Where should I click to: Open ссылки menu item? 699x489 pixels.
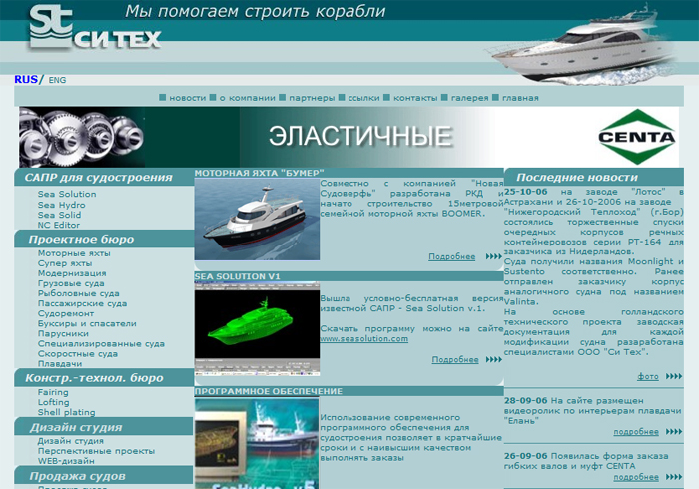[x=363, y=98]
